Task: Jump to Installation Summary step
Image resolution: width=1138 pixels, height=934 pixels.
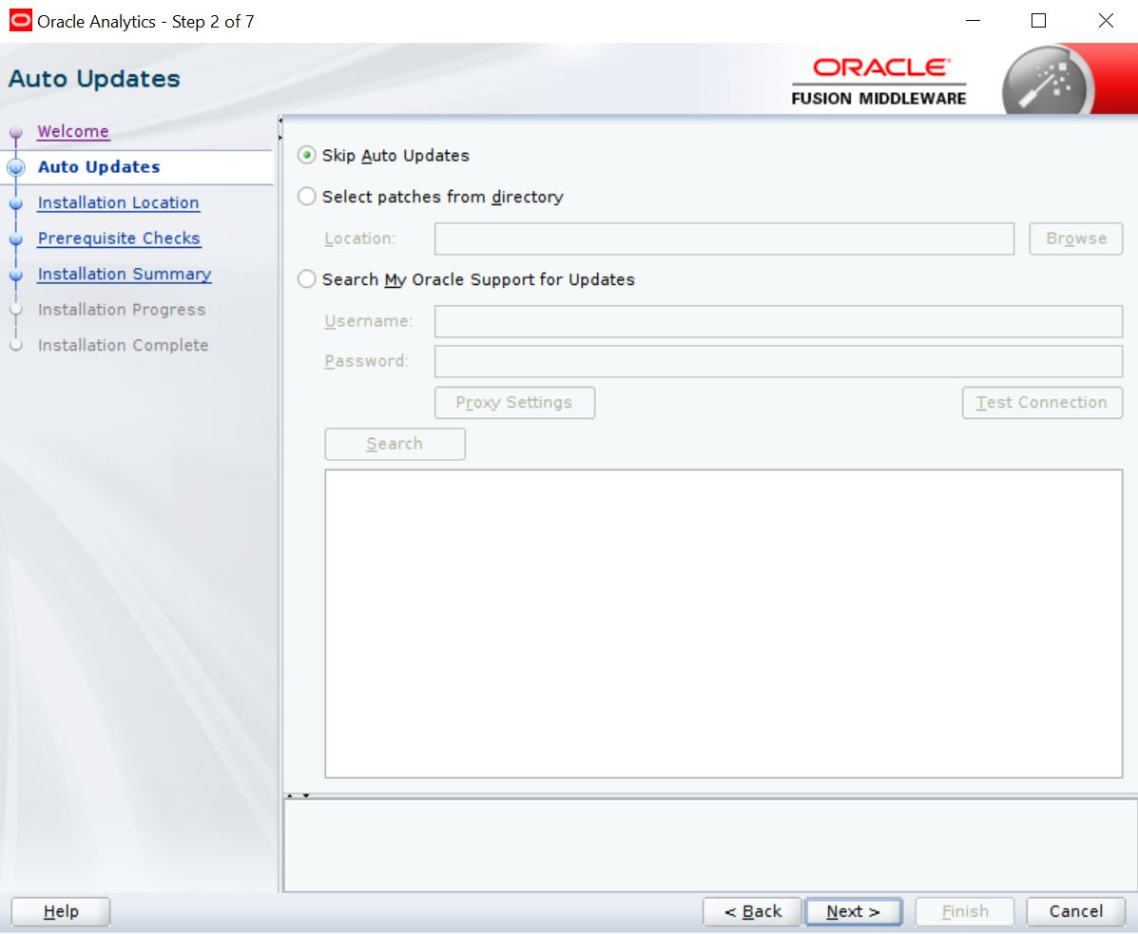Action: (124, 274)
